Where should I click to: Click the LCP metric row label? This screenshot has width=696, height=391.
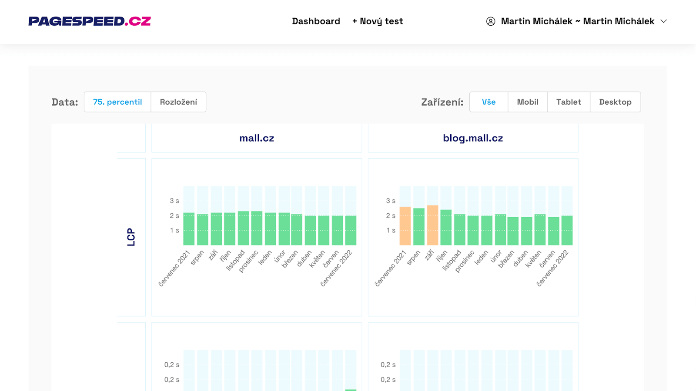point(132,237)
